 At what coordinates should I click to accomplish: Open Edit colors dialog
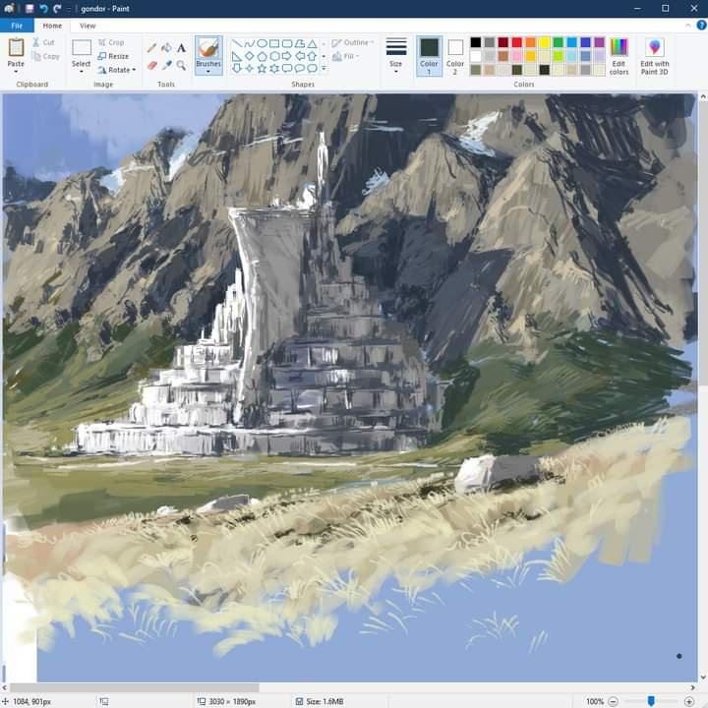[x=619, y=55]
